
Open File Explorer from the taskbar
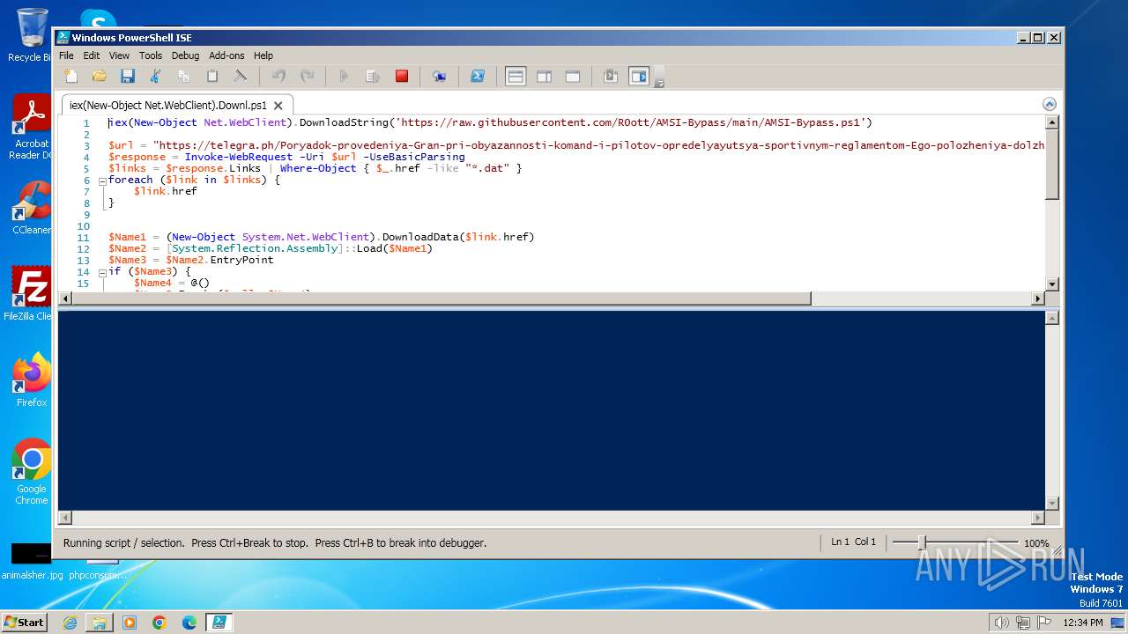[100, 623]
